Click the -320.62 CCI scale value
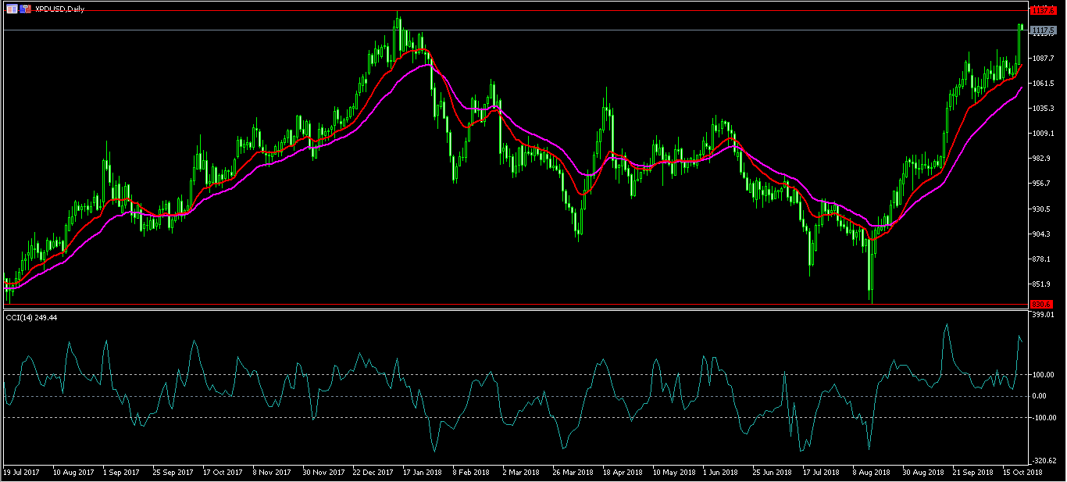This screenshot has width=1067, height=482. 1044,461
